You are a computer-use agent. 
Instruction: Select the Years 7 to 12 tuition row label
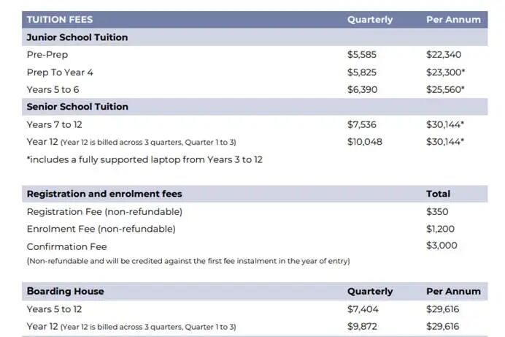coord(55,124)
